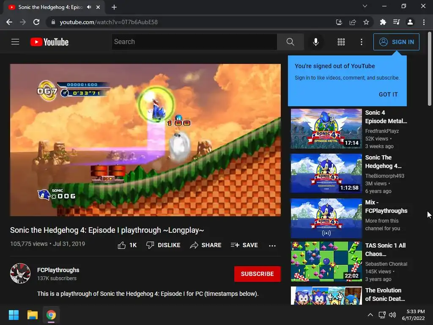This screenshot has height=325, width=433.
Task: Open clock showing 5:33 PM
Action: pos(414,315)
